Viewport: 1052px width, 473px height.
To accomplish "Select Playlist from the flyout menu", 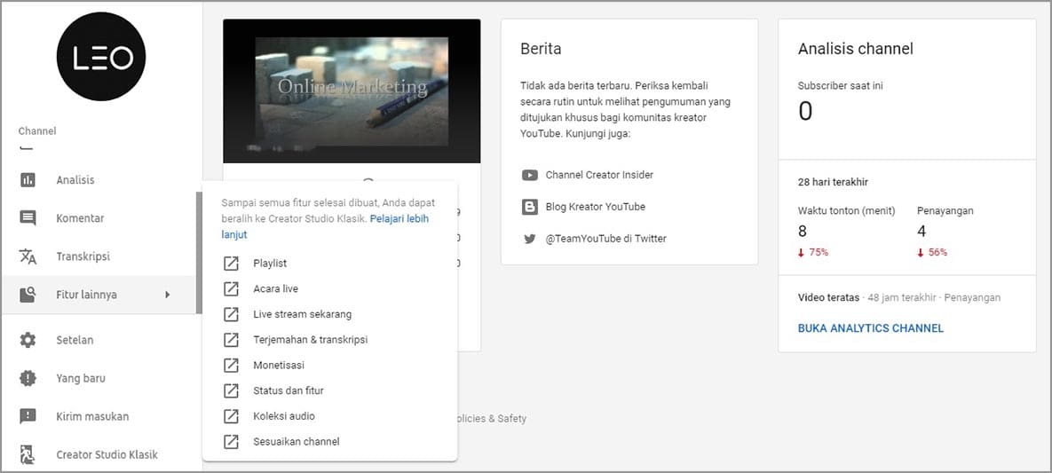I will [270, 264].
